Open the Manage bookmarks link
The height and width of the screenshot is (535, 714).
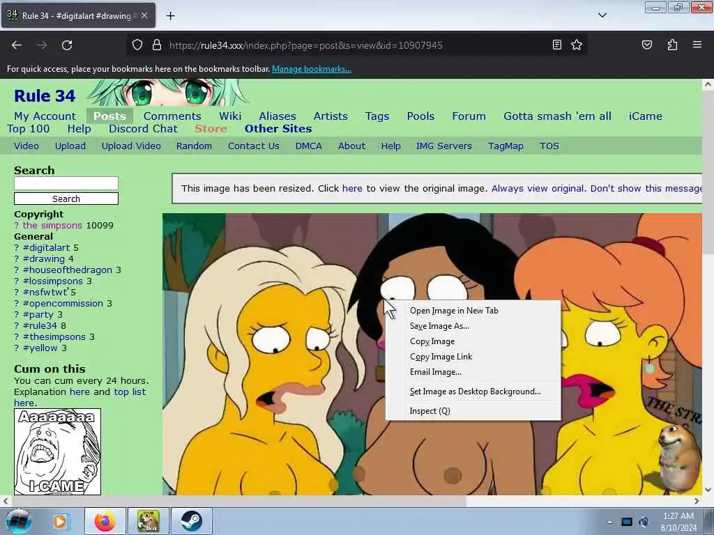(x=312, y=69)
